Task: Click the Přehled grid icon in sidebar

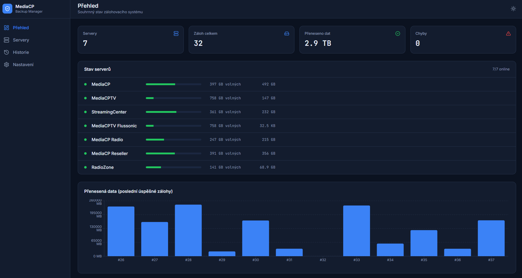Action: click(6, 28)
